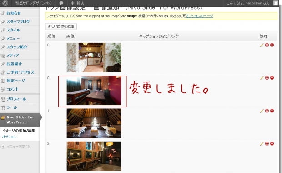Click pin icon next to ご予約・アクセス
Screen dimensions: 282x173
[3, 72]
